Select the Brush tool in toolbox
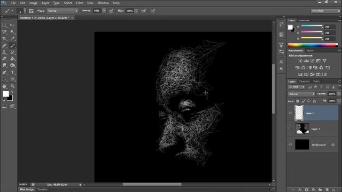 pyautogui.click(x=12, y=45)
